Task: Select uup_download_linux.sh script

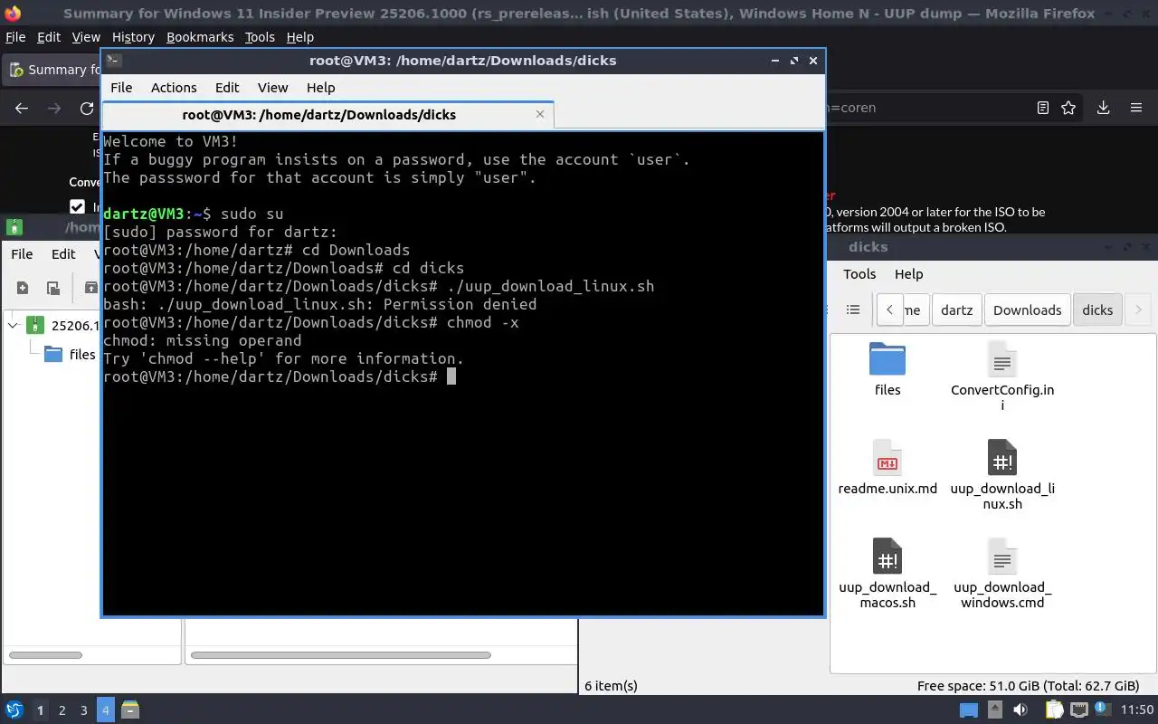Action: click(1002, 475)
